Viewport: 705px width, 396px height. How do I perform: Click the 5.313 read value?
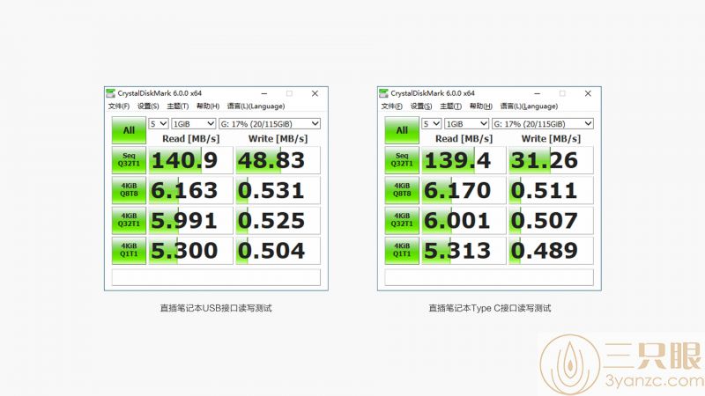coord(464,250)
